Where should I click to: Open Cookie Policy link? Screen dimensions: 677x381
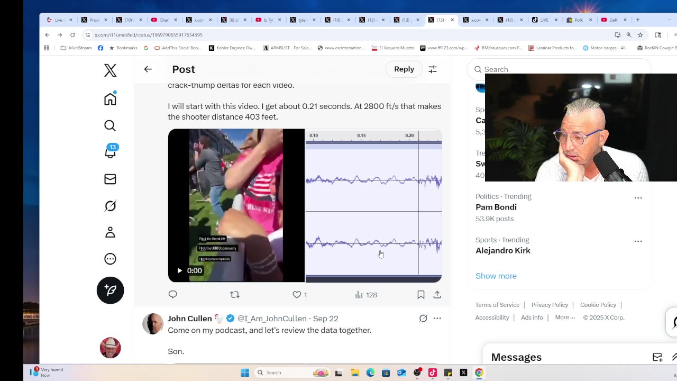(x=598, y=305)
